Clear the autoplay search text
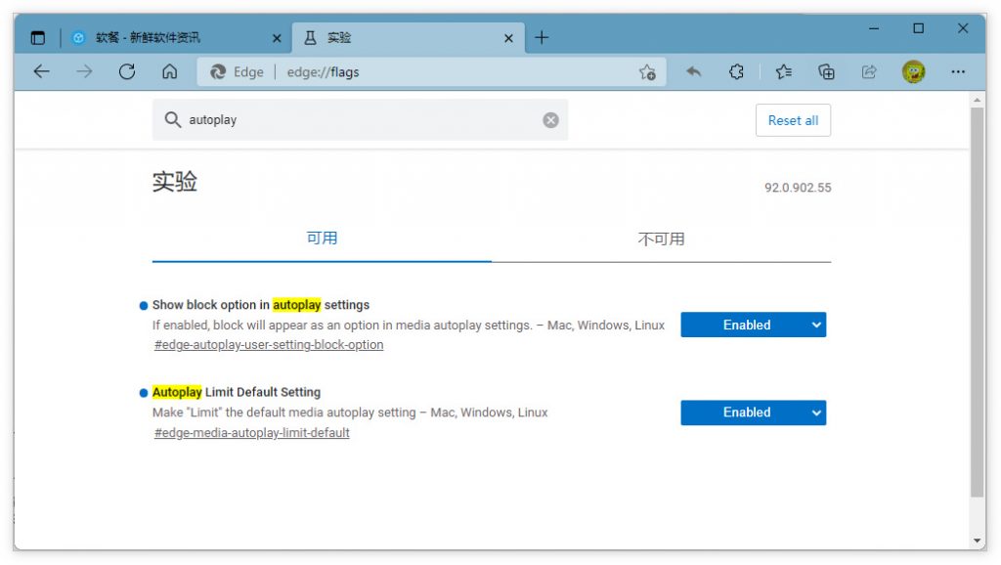 551,120
